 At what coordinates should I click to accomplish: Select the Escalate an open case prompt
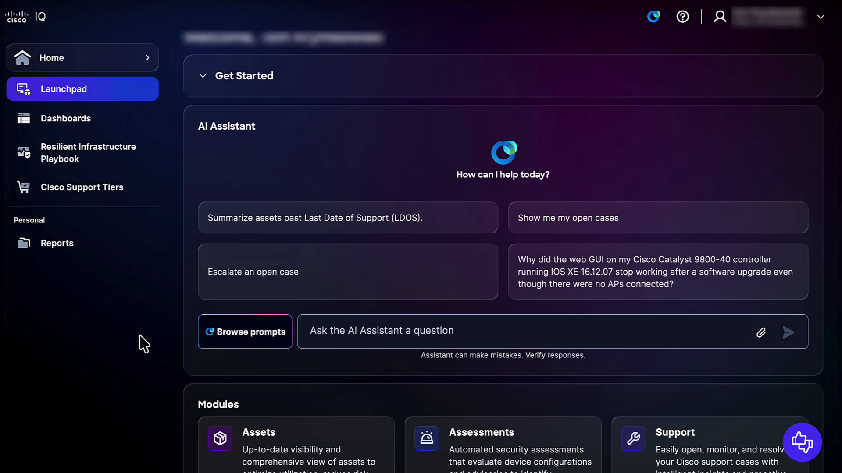coord(348,272)
